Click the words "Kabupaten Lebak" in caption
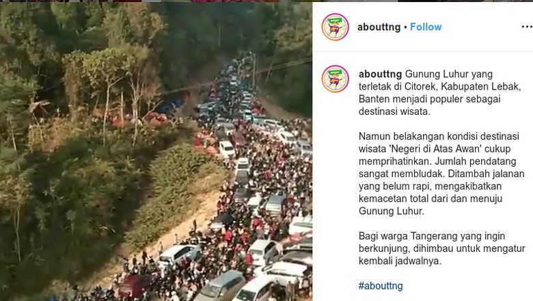This screenshot has width=533, height=301. click(x=480, y=86)
